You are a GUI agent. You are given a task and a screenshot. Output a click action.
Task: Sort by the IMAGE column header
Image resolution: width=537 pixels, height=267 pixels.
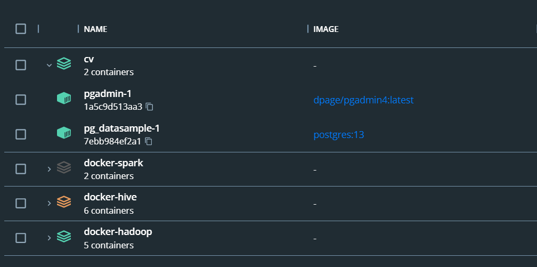[x=326, y=29]
